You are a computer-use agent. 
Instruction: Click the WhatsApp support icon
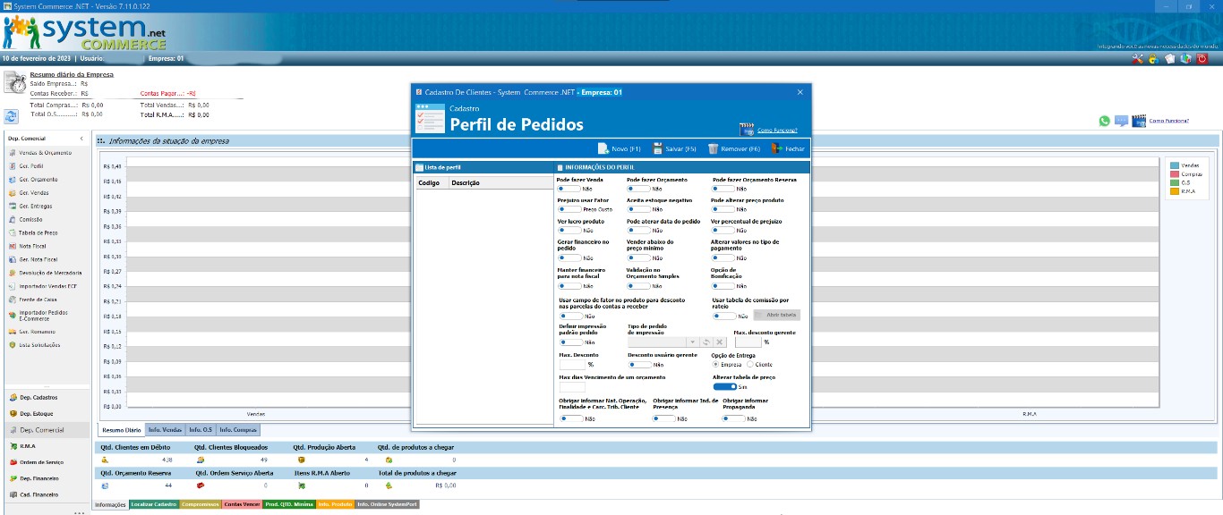1104,122
